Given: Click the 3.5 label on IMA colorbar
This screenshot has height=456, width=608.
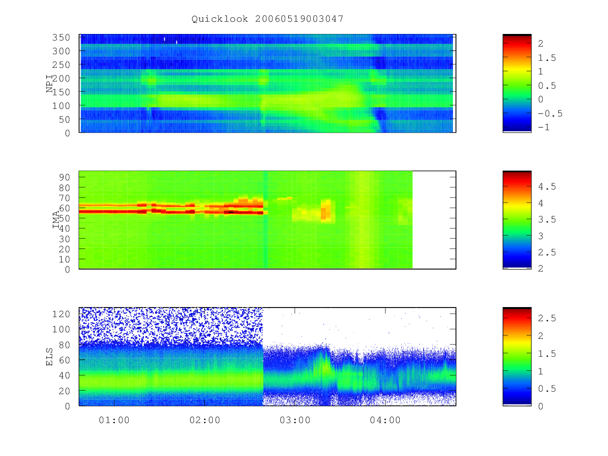Looking at the screenshot, I should coord(547,219).
